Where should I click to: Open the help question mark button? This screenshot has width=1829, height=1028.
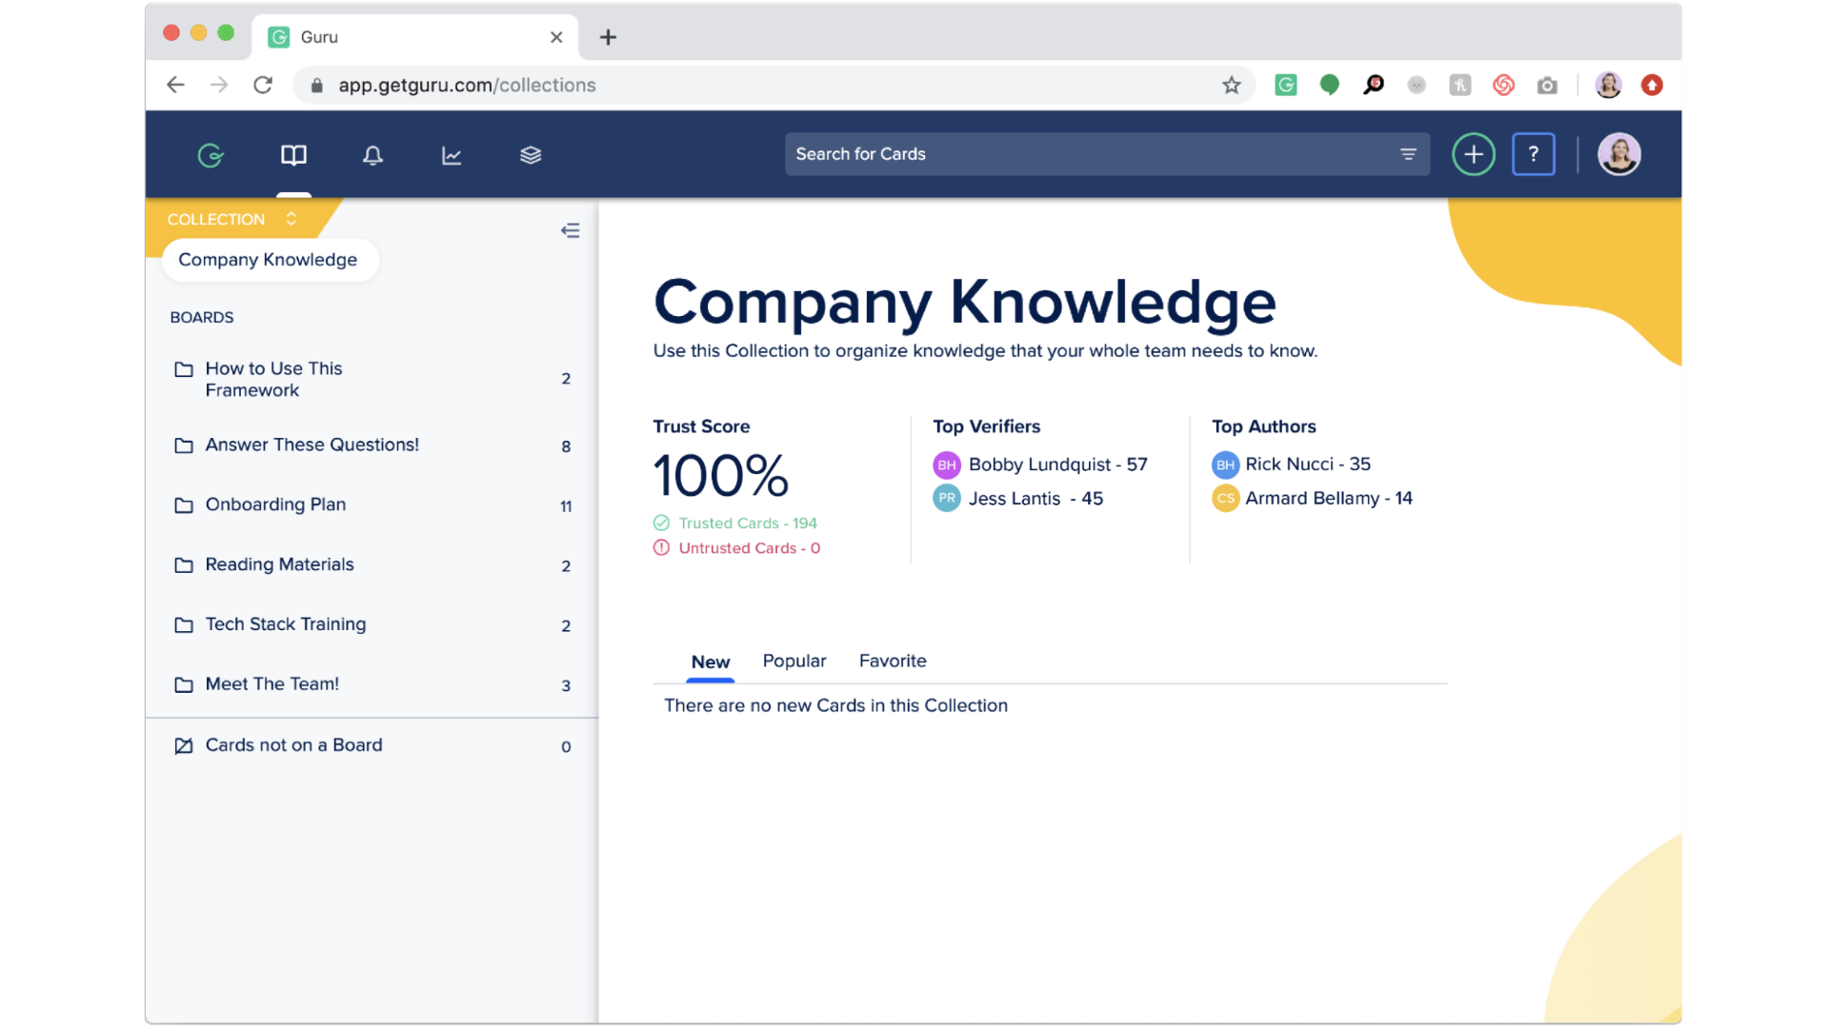pyautogui.click(x=1534, y=154)
